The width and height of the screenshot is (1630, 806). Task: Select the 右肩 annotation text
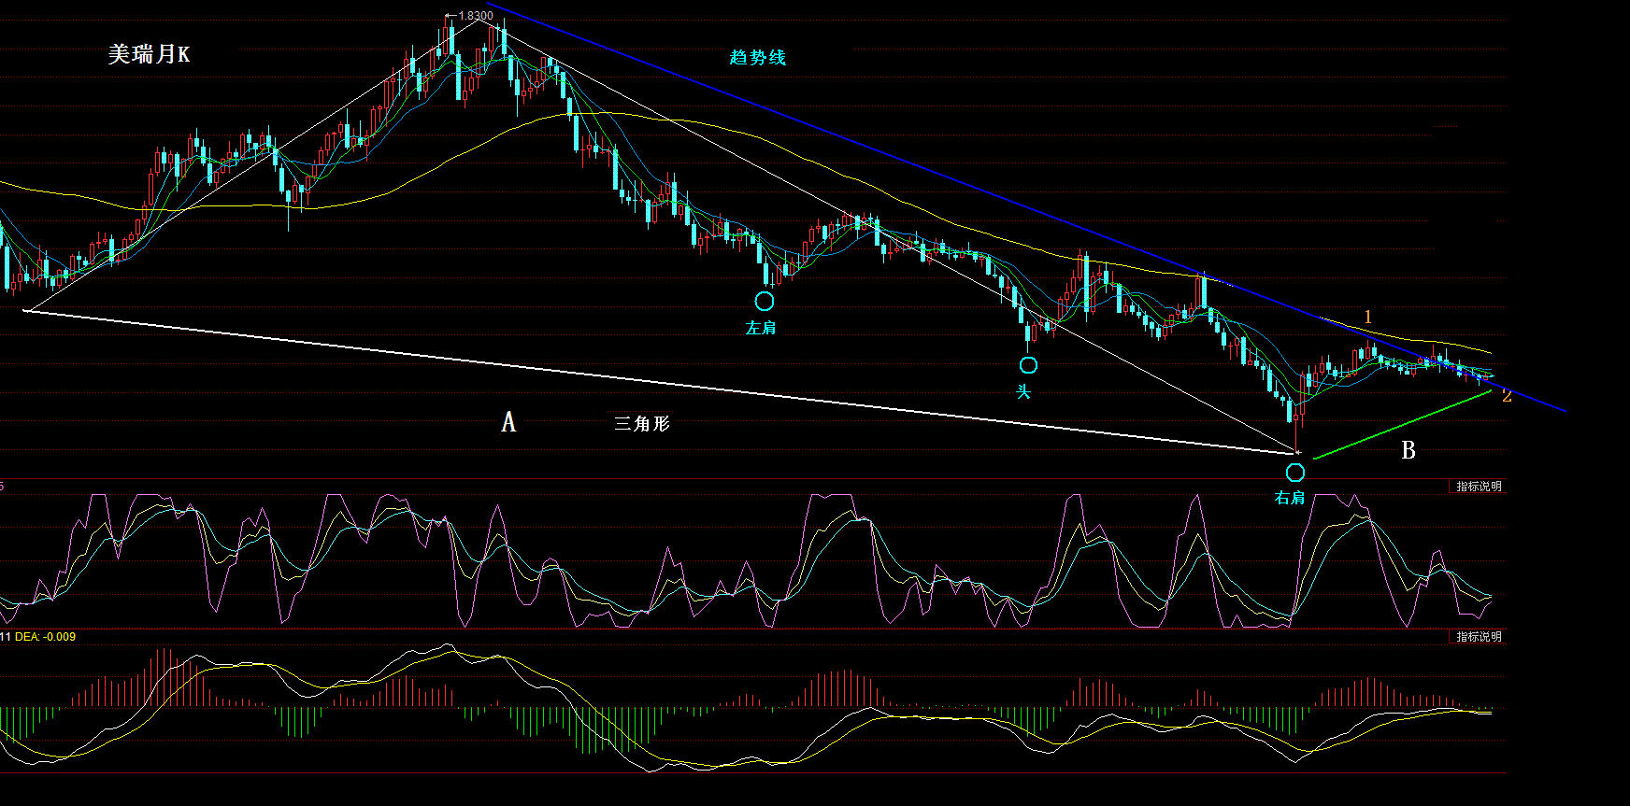(1290, 498)
